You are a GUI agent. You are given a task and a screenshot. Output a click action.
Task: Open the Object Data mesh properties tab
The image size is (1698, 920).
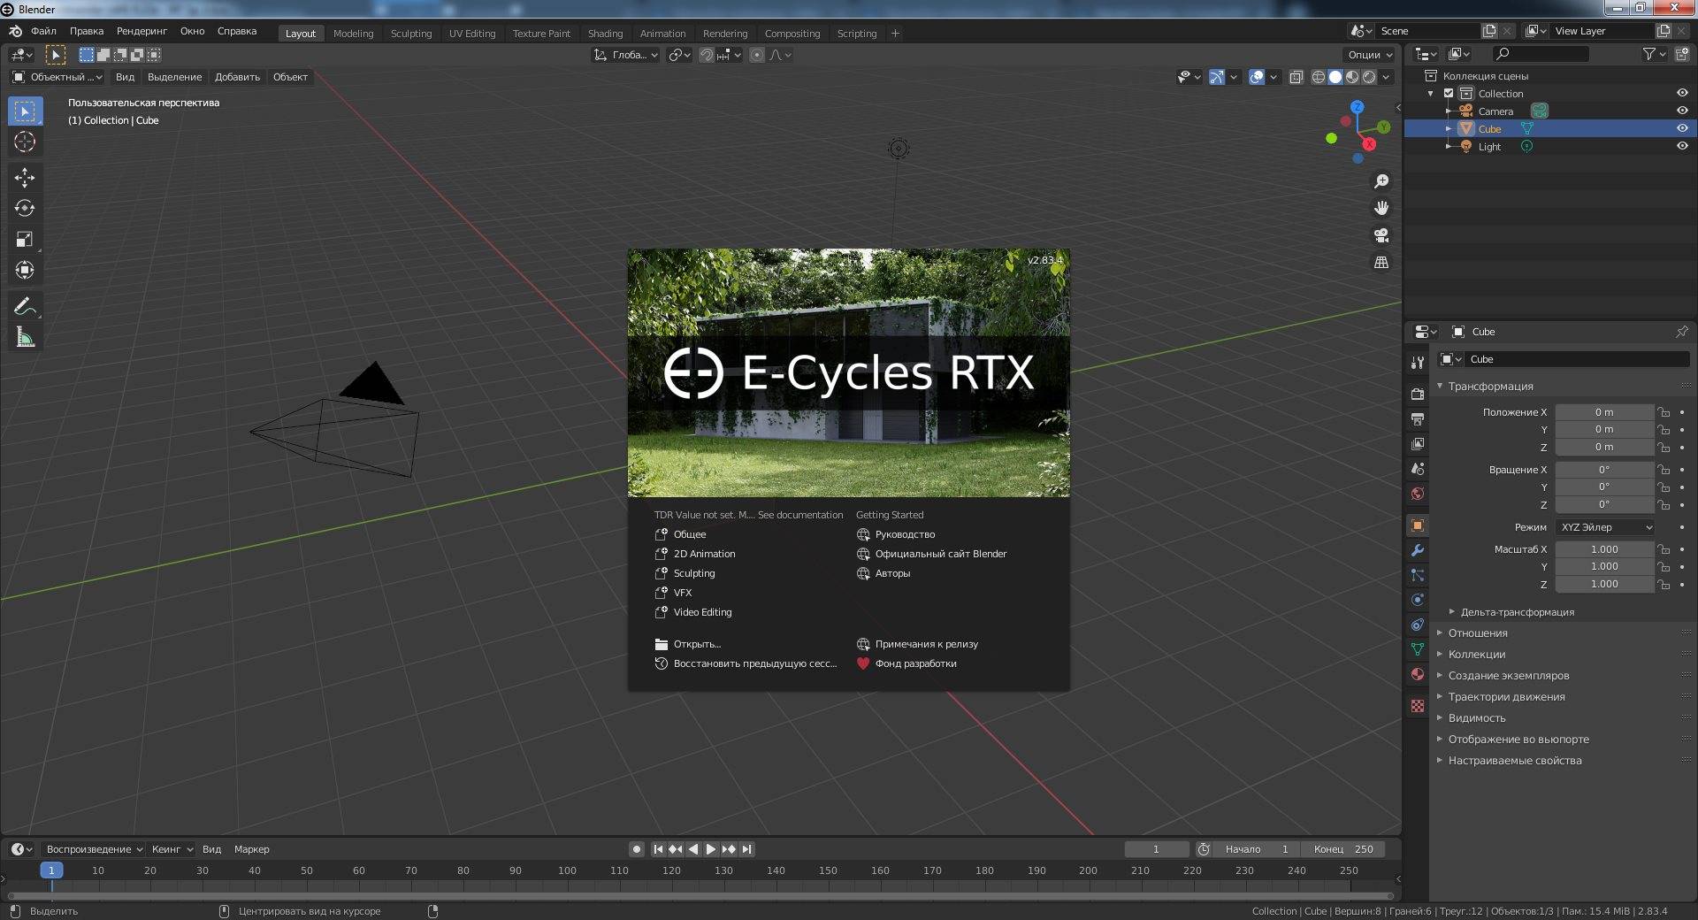pyautogui.click(x=1418, y=649)
